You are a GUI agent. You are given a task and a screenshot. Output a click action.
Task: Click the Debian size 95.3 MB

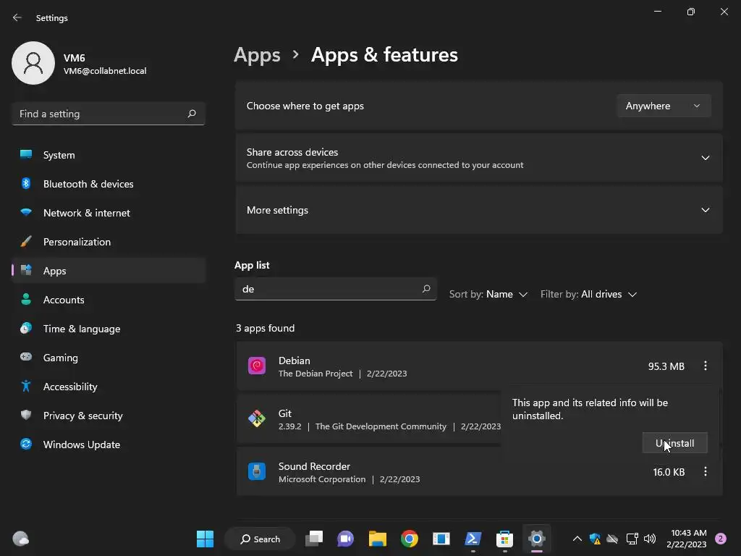coord(666,366)
